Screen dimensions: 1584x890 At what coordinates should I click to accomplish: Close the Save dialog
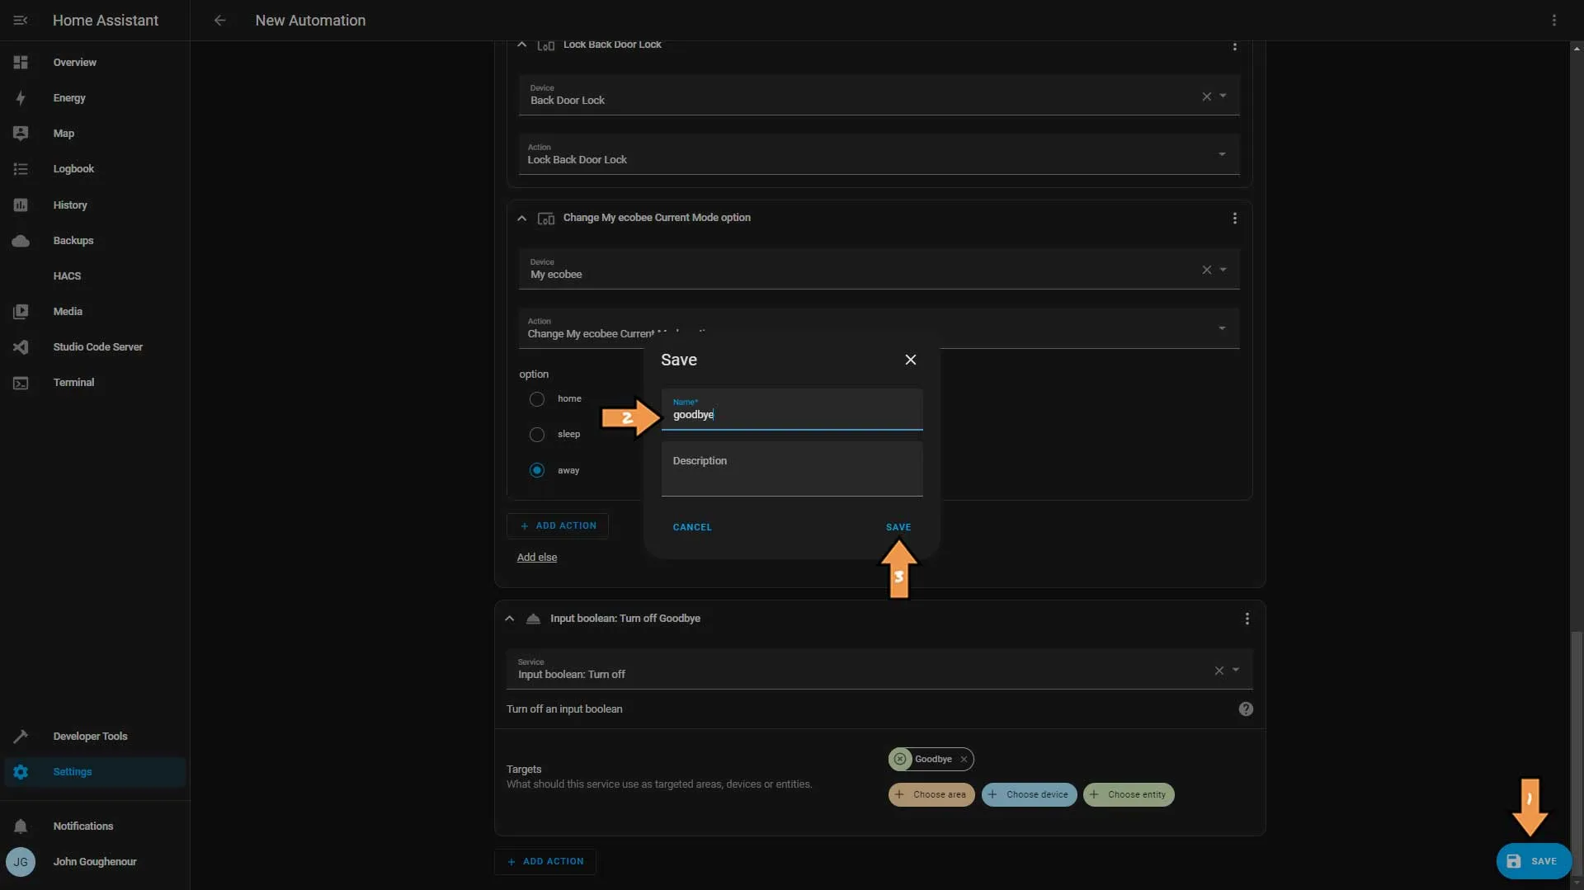910,360
